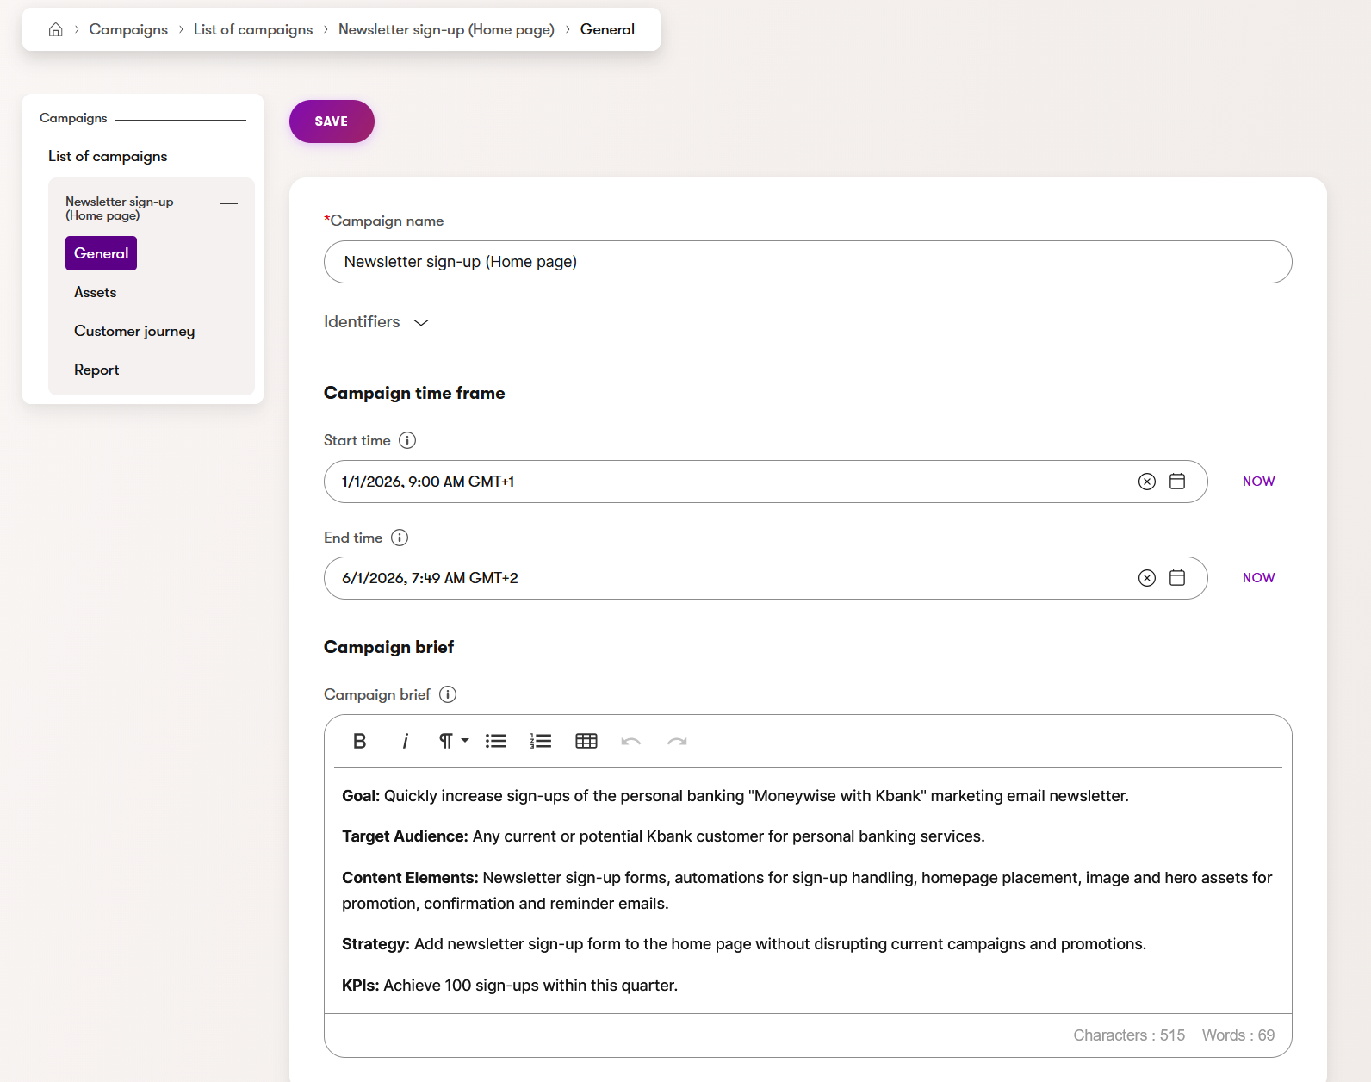Click the Strategy line in brief text

pyautogui.click(x=744, y=944)
